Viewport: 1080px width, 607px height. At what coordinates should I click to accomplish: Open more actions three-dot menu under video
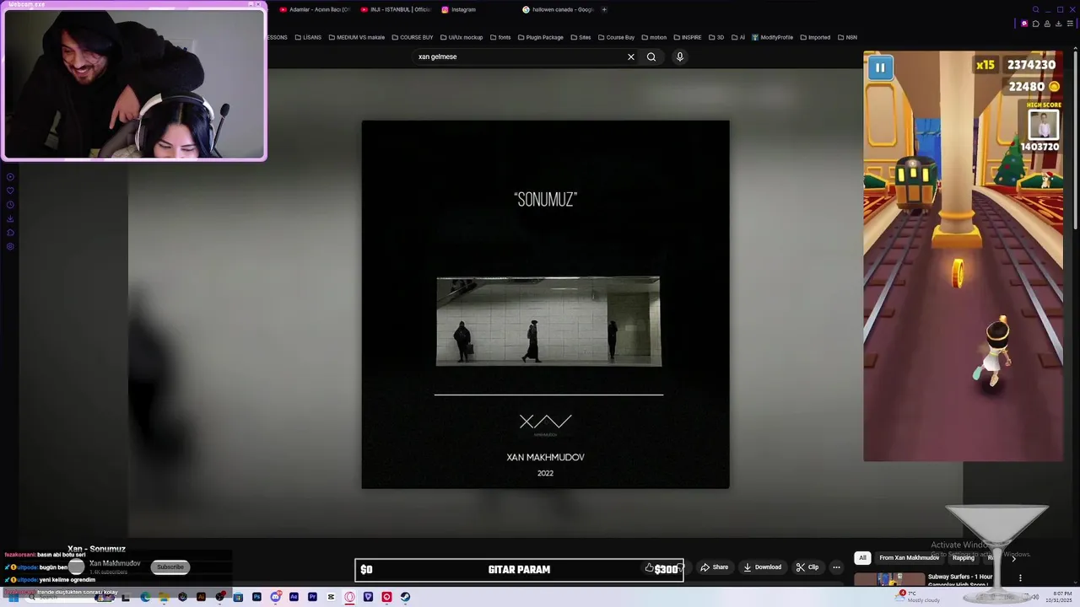pyautogui.click(x=836, y=567)
